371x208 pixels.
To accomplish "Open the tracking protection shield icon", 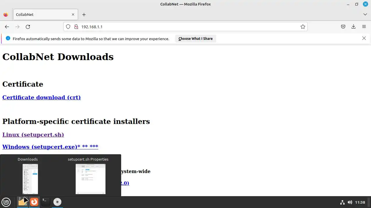I will point(68,27).
